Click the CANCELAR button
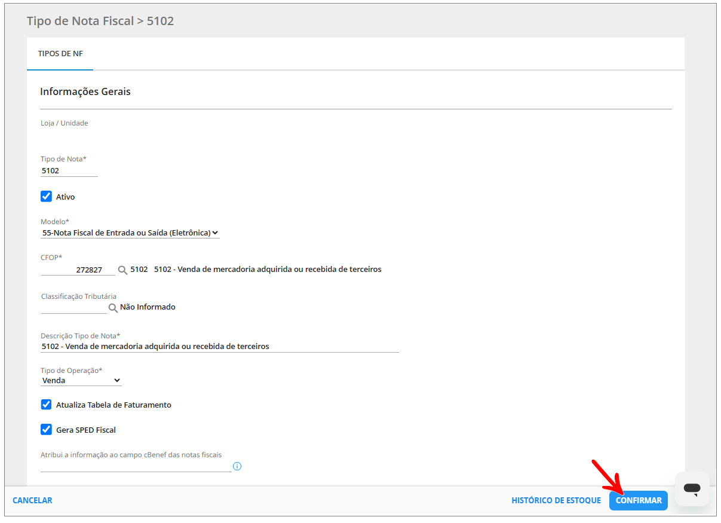Screen dimensions: 721x523 click(x=32, y=500)
